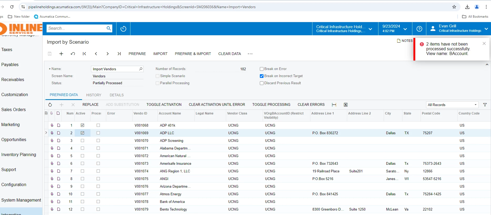Viewport: 491px width, 215px height.
Task: Check Active box for Amerisafe Insurance row
Action: coord(83,163)
